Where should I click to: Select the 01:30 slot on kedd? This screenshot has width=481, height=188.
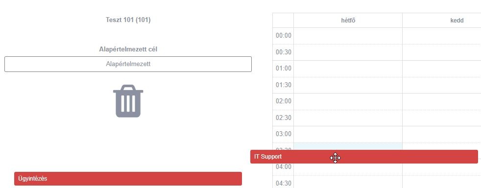(442, 85)
